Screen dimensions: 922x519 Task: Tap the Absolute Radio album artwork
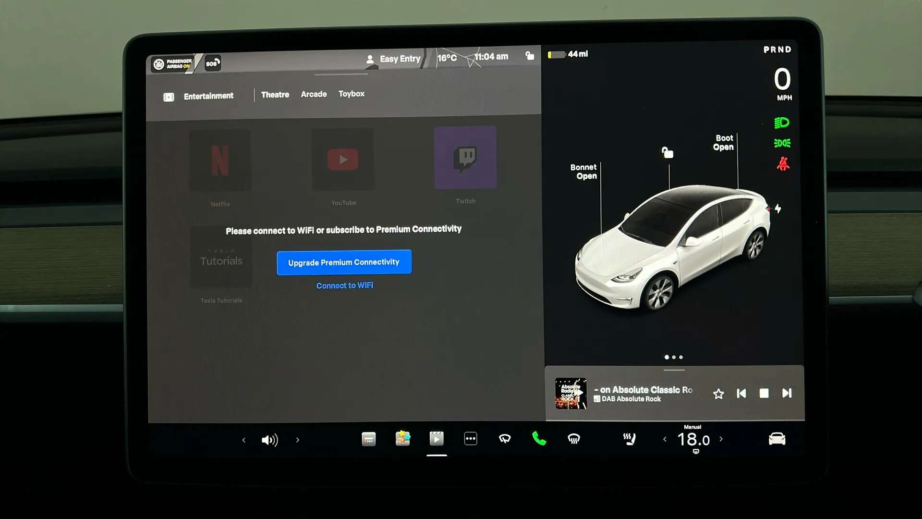tap(570, 394)
